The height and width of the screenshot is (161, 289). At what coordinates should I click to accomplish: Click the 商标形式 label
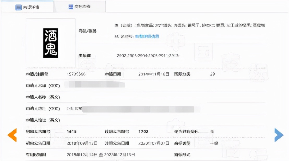182,155
